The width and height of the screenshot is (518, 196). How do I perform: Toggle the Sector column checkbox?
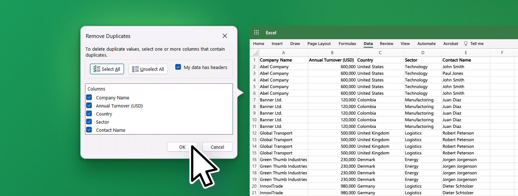click(89, 122)
